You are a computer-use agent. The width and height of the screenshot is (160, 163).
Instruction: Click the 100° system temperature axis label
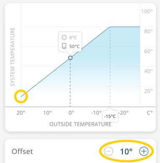coord(147,11)
